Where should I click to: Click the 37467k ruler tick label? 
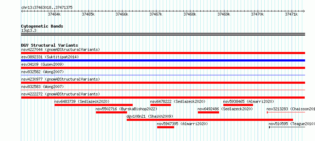coord(156,14)
